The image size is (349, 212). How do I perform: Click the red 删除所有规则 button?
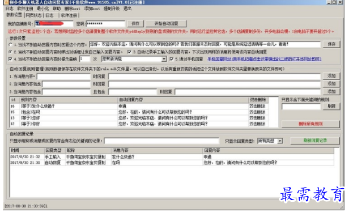(x=310, y=124)
